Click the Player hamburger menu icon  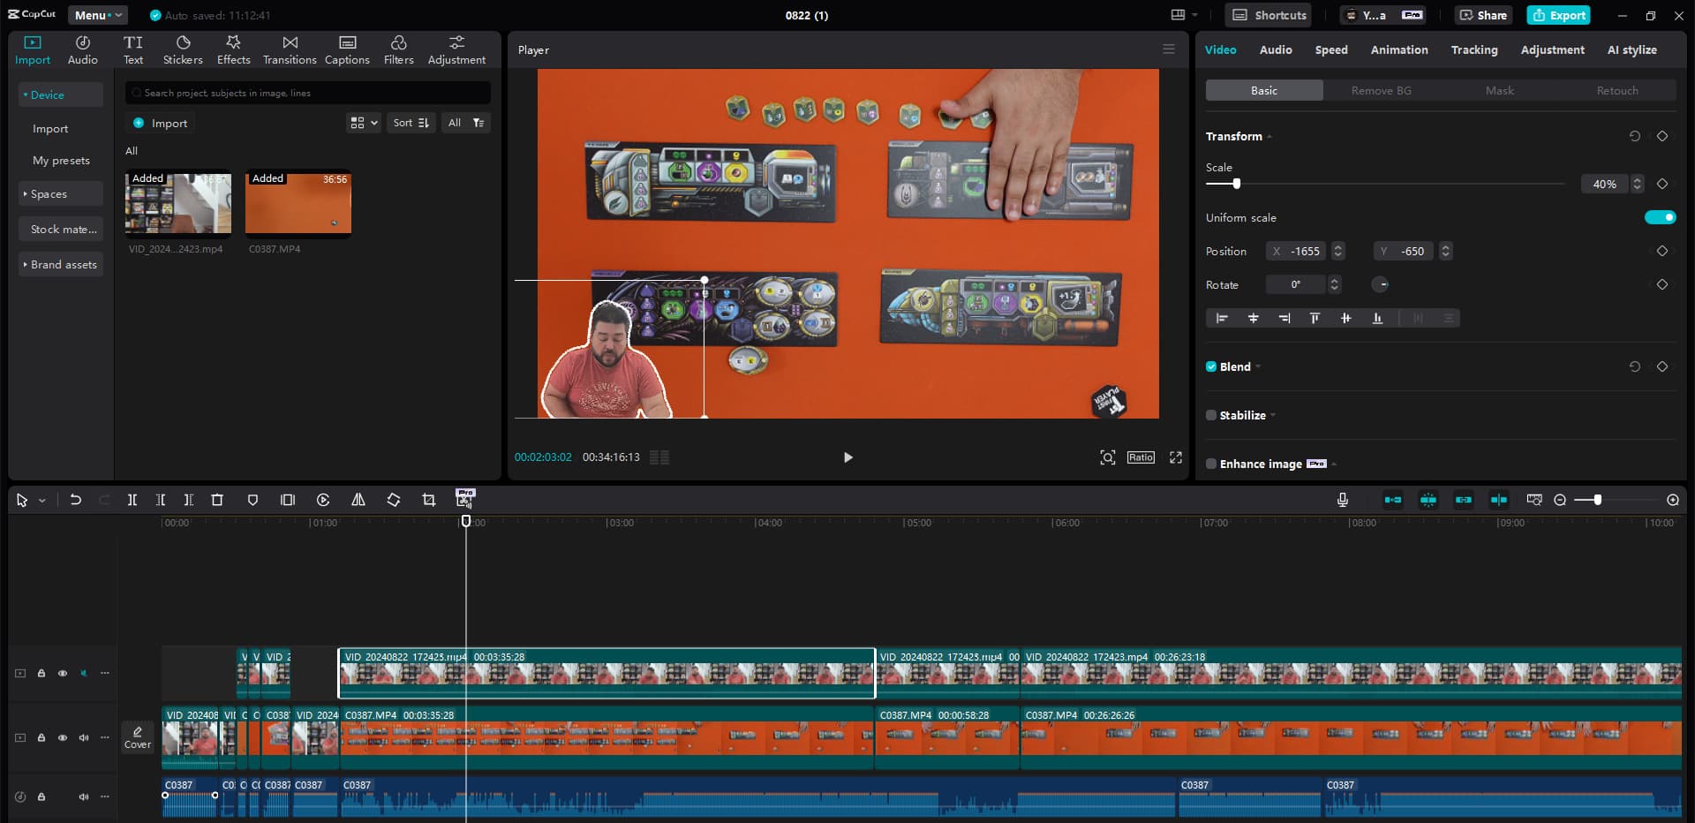tap(1169, 49)
